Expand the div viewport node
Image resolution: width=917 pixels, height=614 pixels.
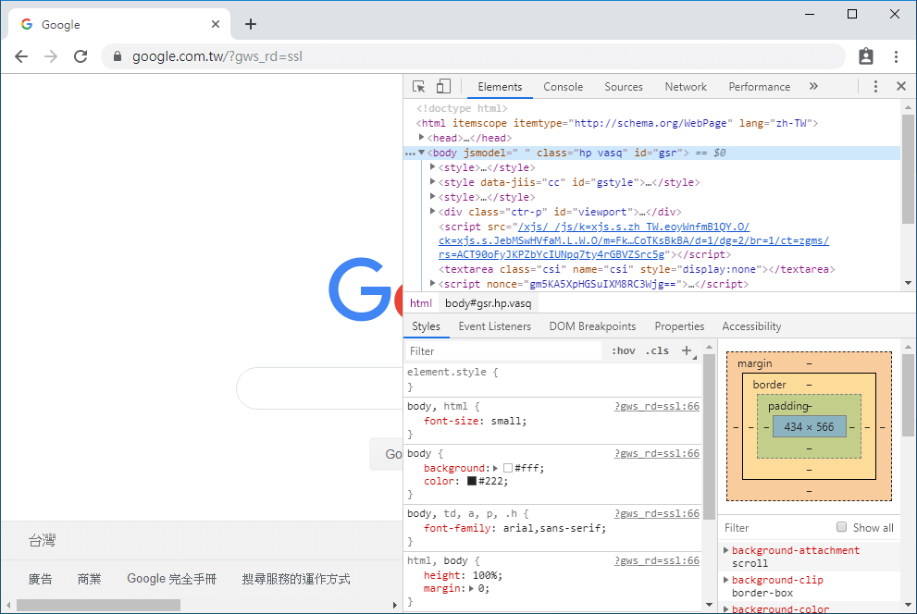tap(433, 211)
